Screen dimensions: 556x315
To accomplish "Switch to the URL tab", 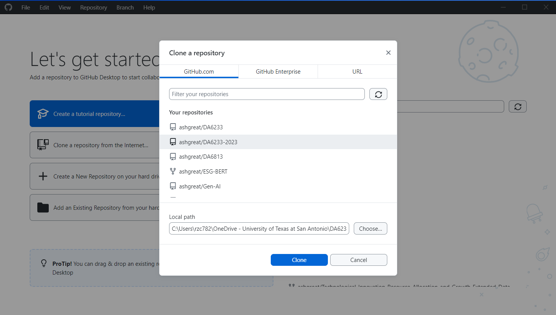I will pyautogui.click(x=357, y=72).
